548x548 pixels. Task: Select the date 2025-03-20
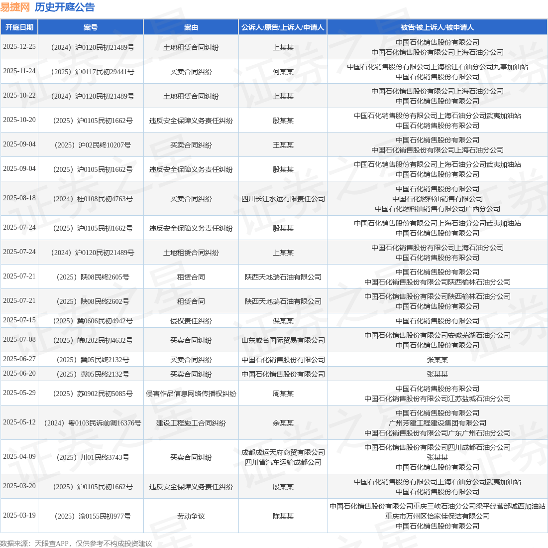pyautogui.click(x=19, y=486)
